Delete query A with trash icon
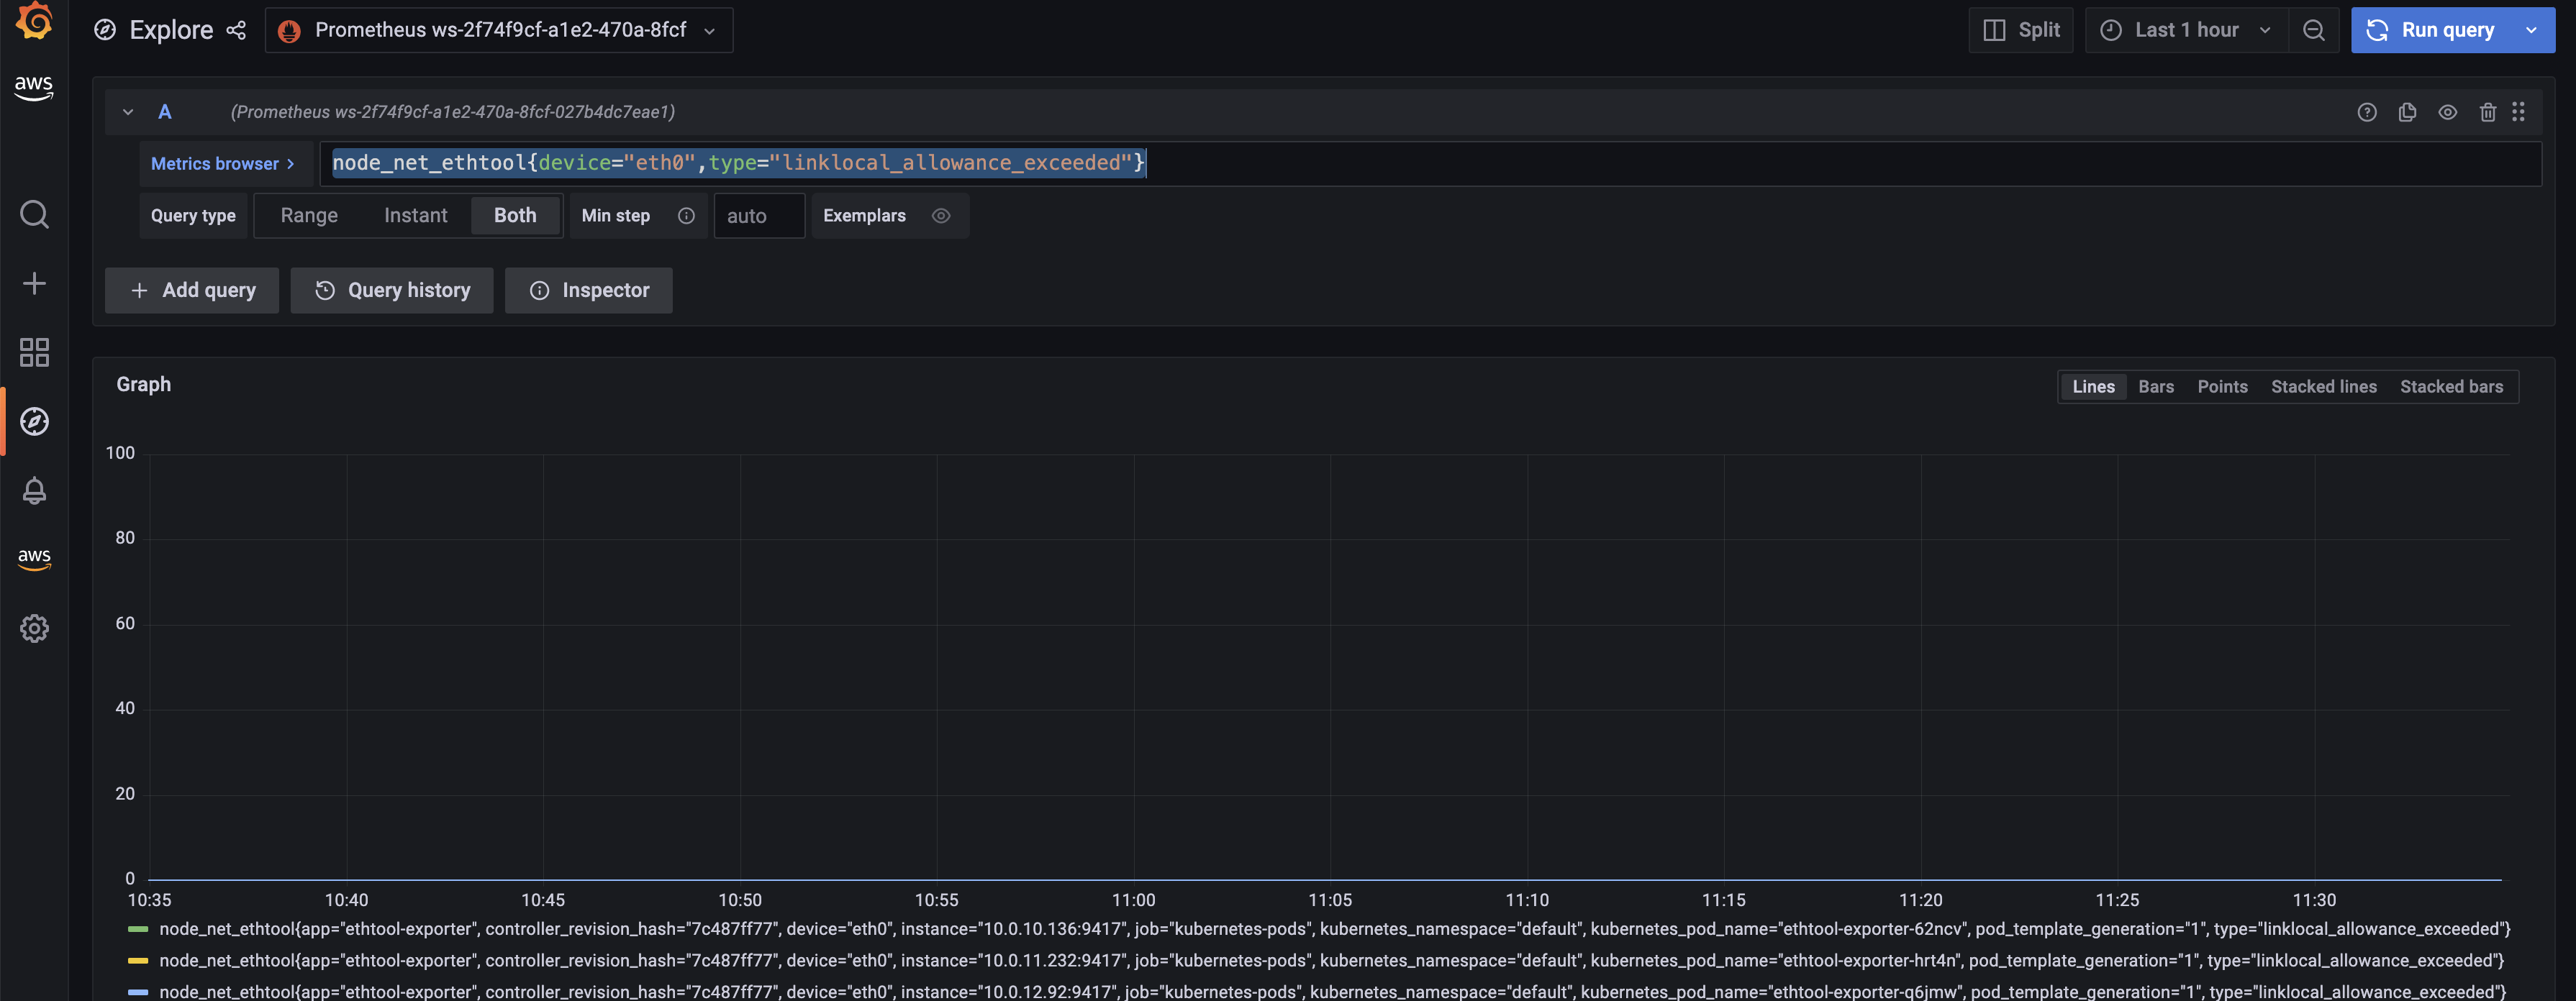 [x=2488, y=112]
